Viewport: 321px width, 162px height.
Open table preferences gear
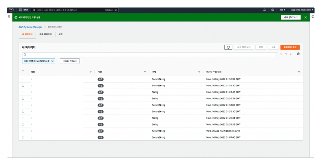click(298, 54)
